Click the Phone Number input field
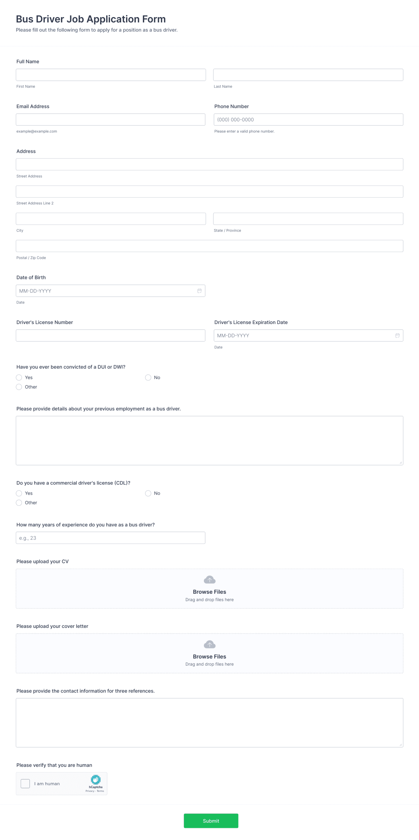Screen dimensions: 419x840 point(308,119)
